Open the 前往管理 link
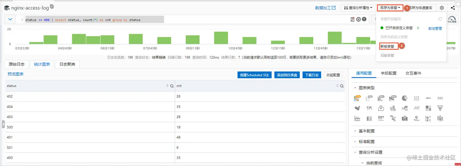This screenshot has width=461, height=166. (x=435, y=28)
